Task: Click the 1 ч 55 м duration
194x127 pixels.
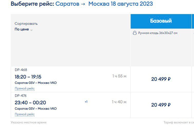Action: click(119, 76)
